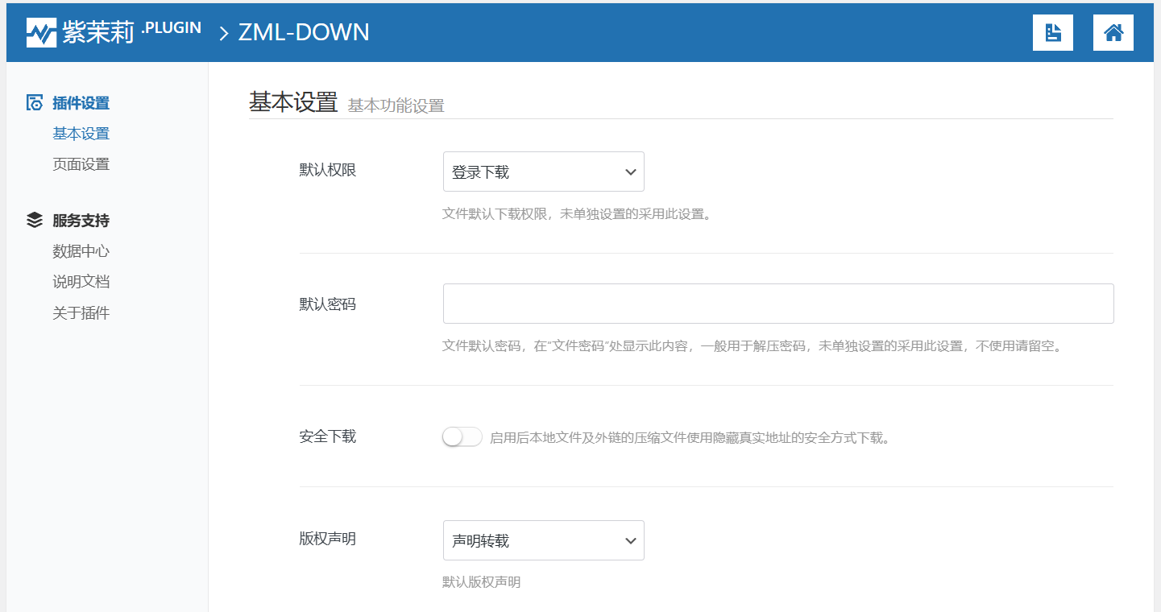The width and height of the screenshot is (1161, 612).
Task: Select 基本设置 in the sidebar
Action: pos(81,134)
